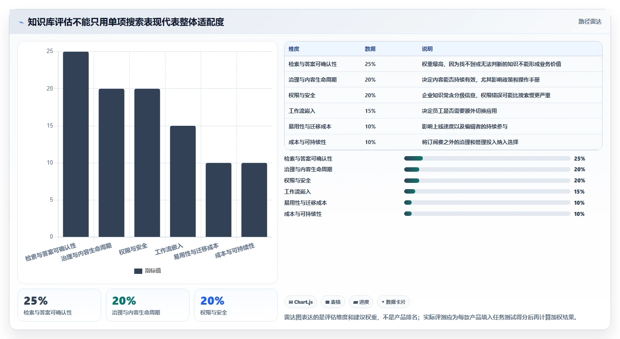Click the 权限与安全 bar in chart
Screen dimensions: 620x339
147,163
